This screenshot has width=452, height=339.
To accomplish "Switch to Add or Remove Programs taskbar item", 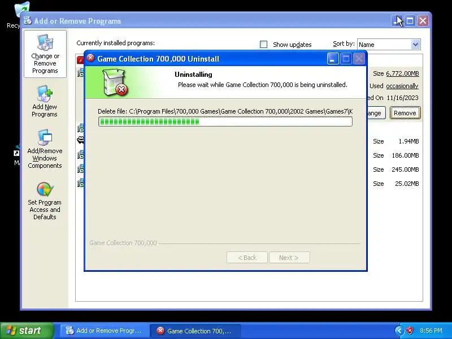I will pos(104,331).
